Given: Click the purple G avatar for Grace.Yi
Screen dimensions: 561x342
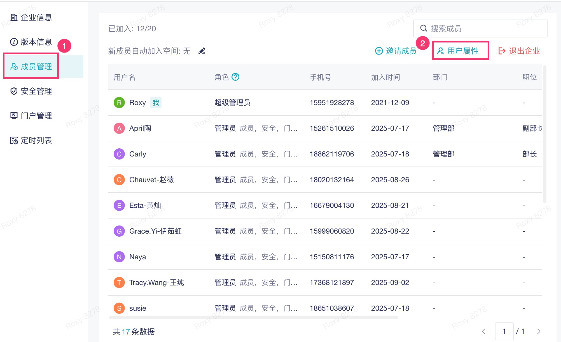Looking at the screenshot, I should 119,231.
